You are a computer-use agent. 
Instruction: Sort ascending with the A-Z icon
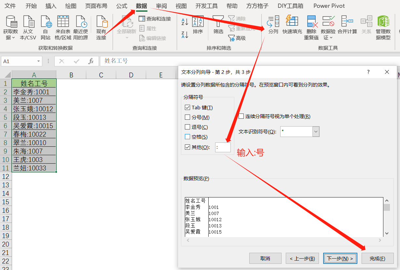click(185, 22)
